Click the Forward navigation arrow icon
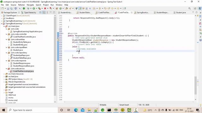Screen dimensions: 202x113 pos(118,8)
